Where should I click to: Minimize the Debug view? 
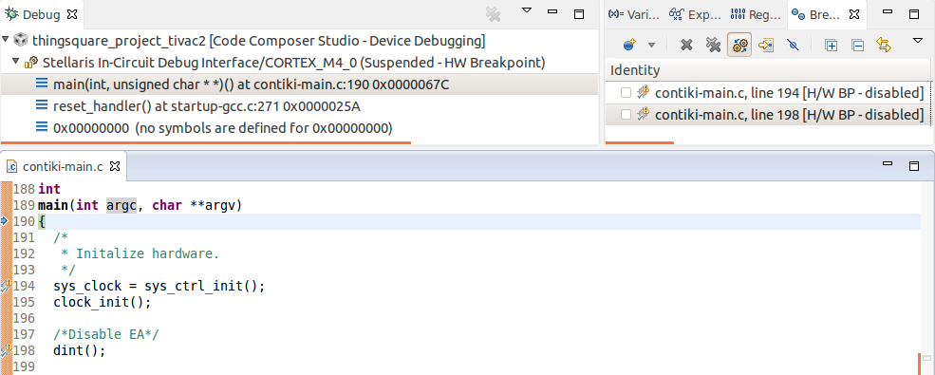pos(552,11)
